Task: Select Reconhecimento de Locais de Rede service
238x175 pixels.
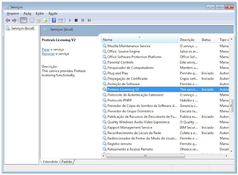Action: pyautogui.click(x=165, y=133)
